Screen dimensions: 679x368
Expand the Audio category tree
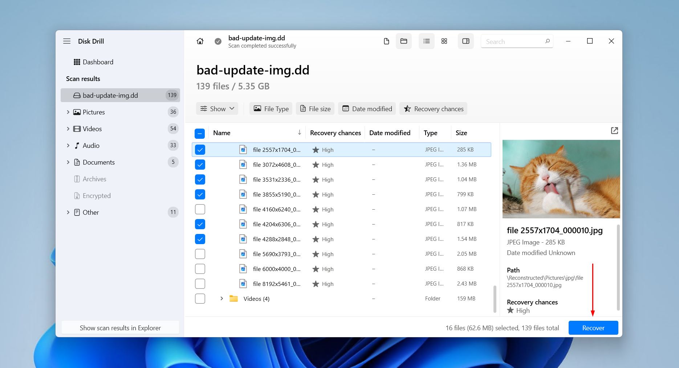(x=68, y=146)
